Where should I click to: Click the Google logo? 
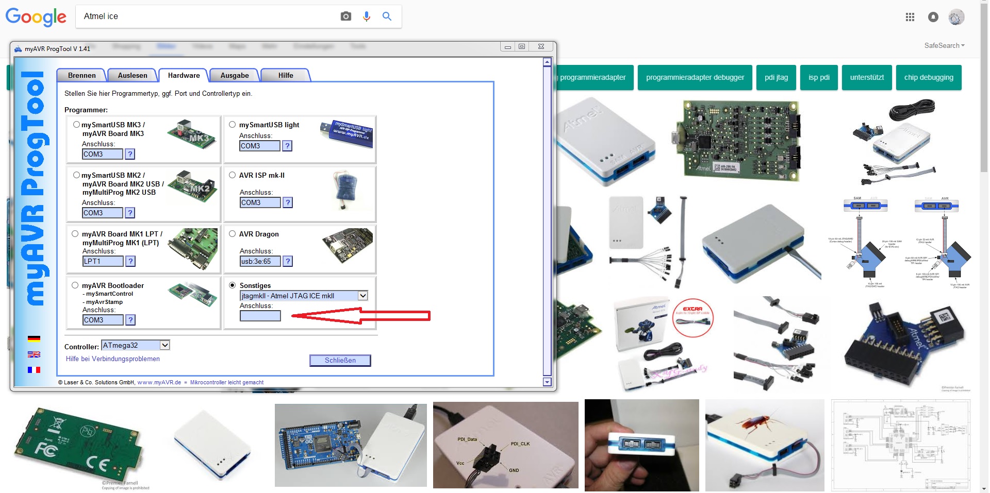click(36, 17)
